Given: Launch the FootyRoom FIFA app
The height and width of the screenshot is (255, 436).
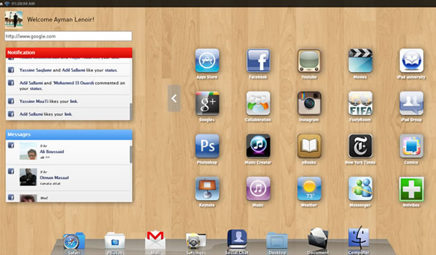Looking at the screenshot, I should tap(360, 103).
